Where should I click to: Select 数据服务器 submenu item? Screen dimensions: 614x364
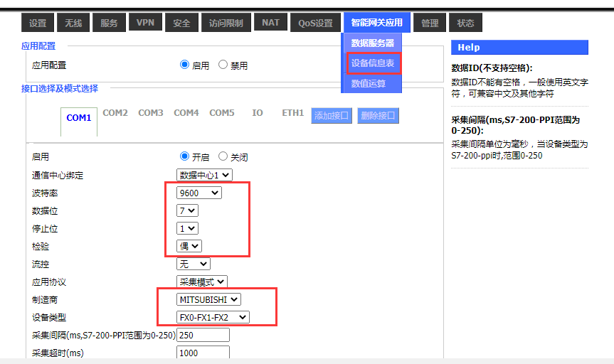coord(372,43)
